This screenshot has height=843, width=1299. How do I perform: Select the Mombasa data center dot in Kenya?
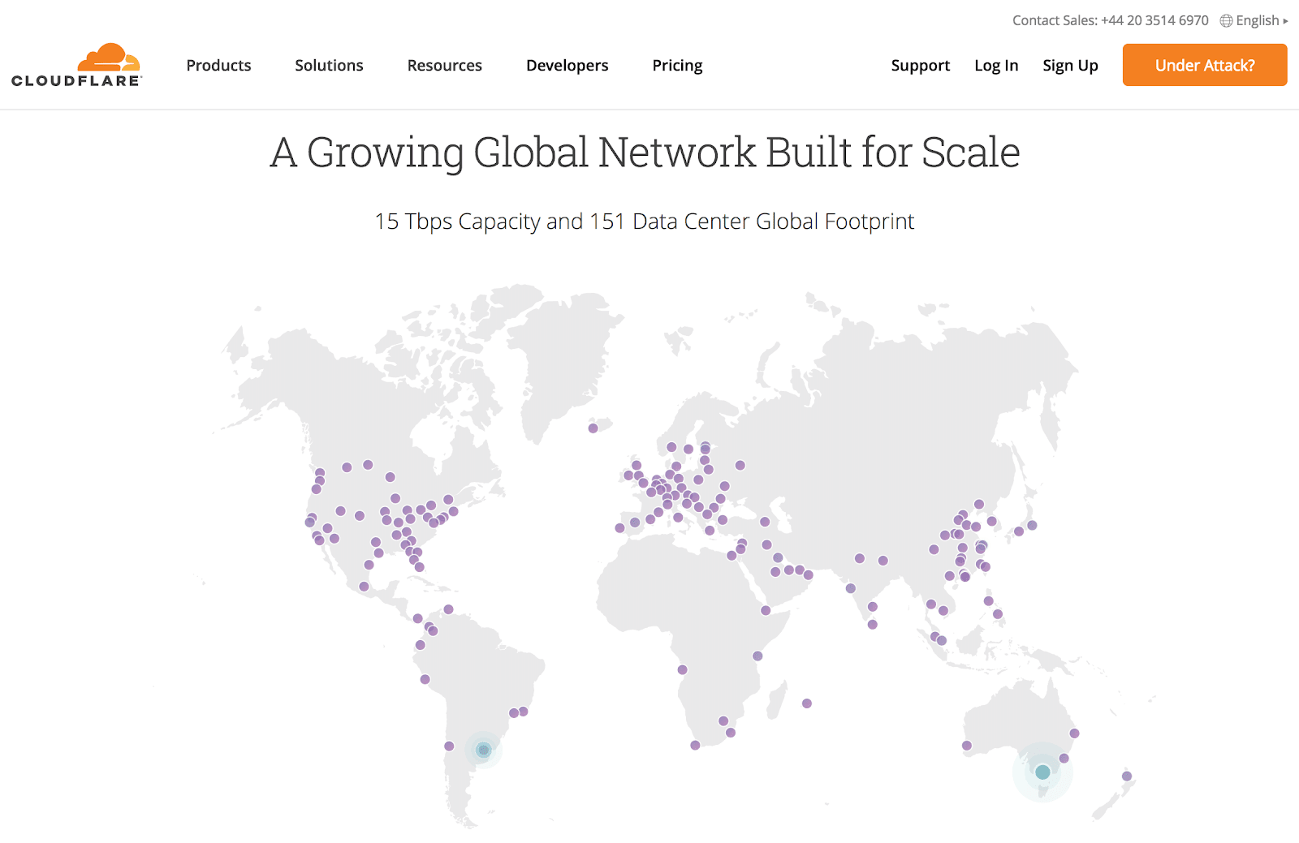pos(757,656)
